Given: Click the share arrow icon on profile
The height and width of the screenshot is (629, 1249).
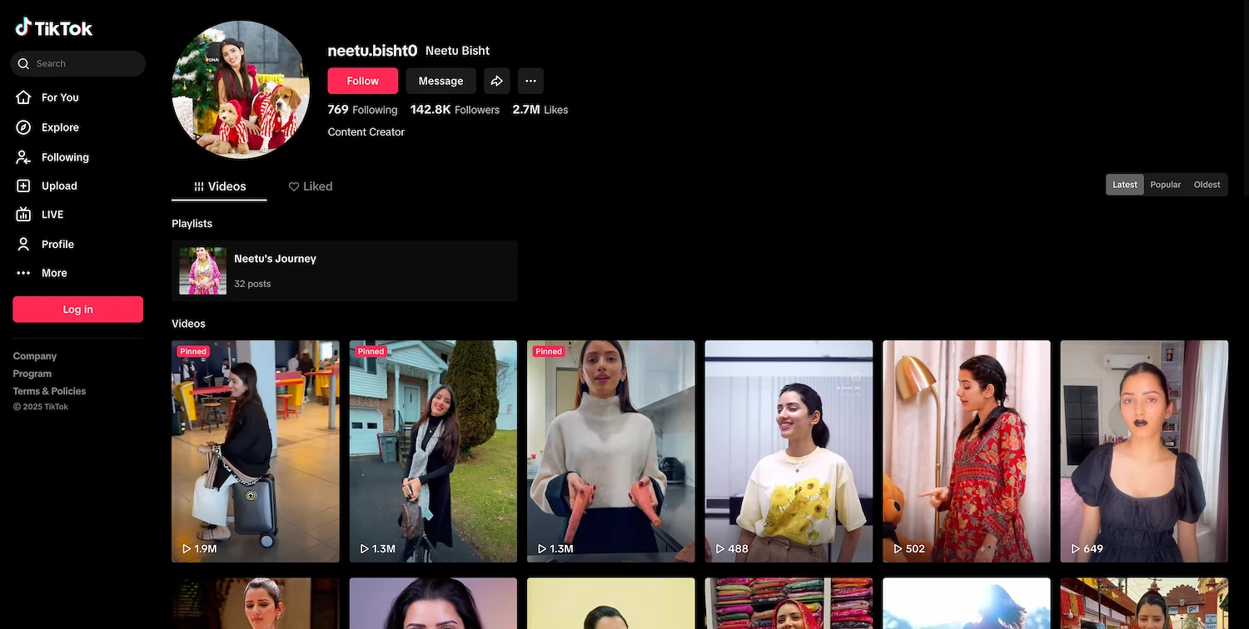Looking at the screenshot, I should pos(496,81).
